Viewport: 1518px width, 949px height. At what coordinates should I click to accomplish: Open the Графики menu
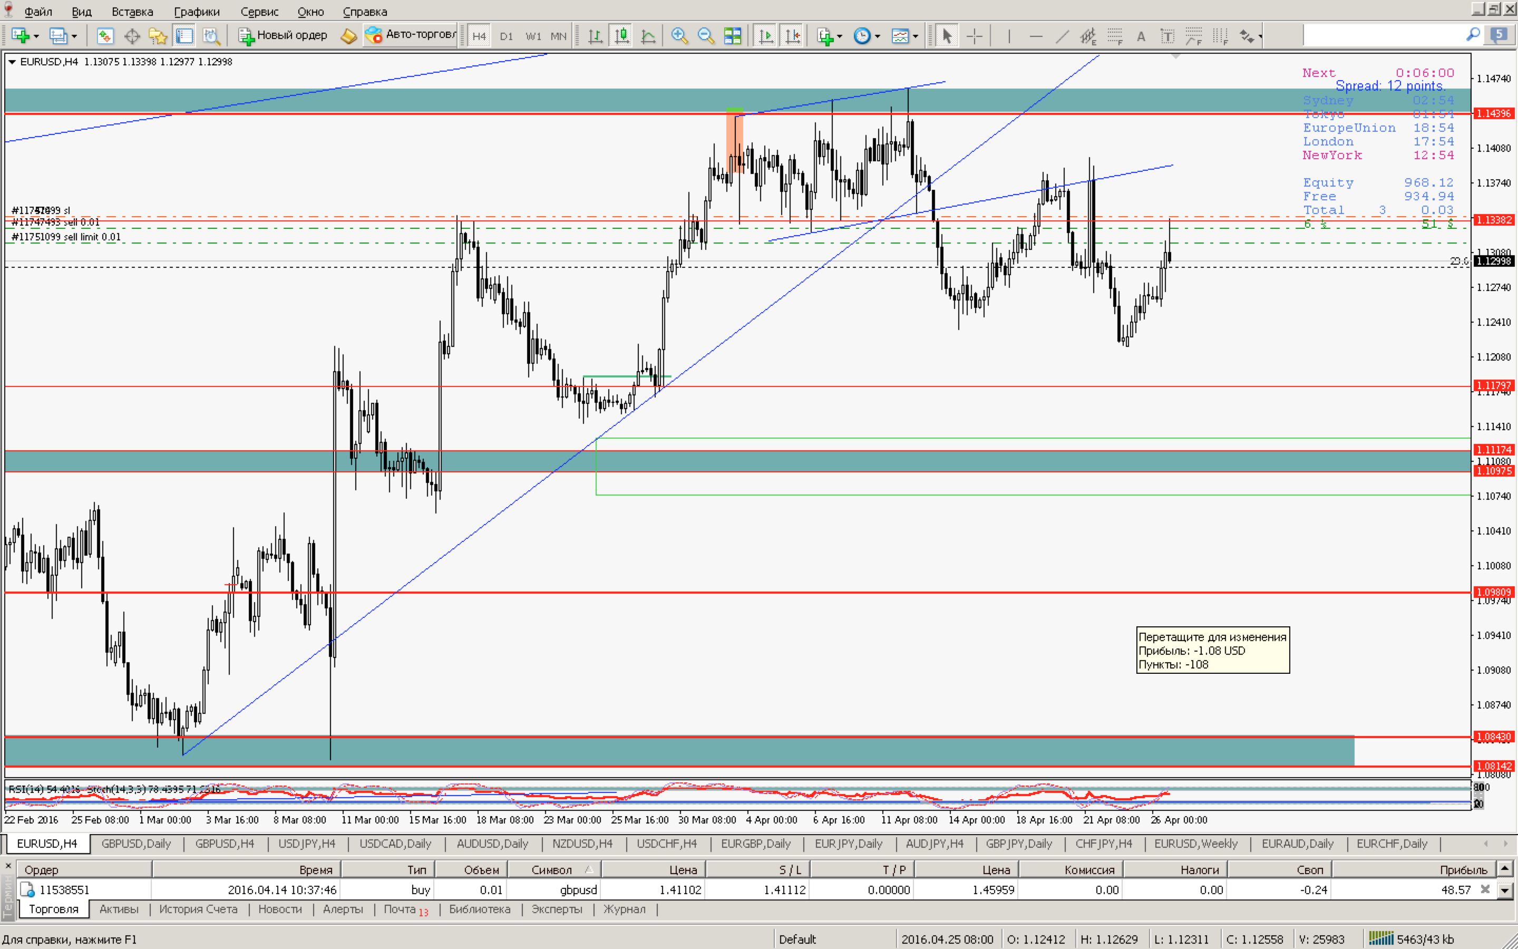(x=197, y=11)
